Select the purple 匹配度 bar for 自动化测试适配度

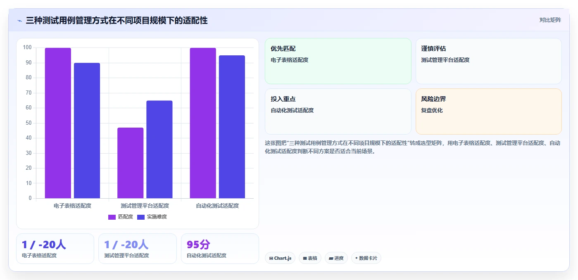click(x=203, y=123)
